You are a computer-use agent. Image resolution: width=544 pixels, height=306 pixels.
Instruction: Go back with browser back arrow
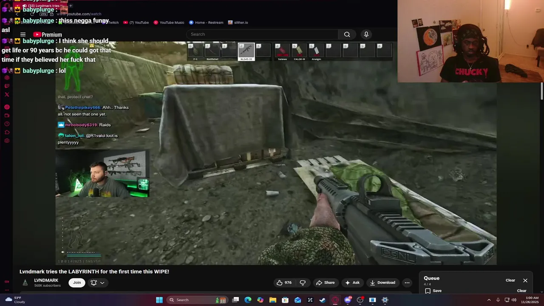tap(17, 14)
